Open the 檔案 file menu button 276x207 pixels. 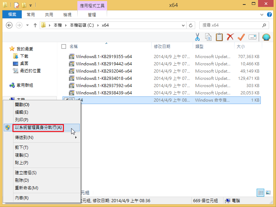coord(12,15)
